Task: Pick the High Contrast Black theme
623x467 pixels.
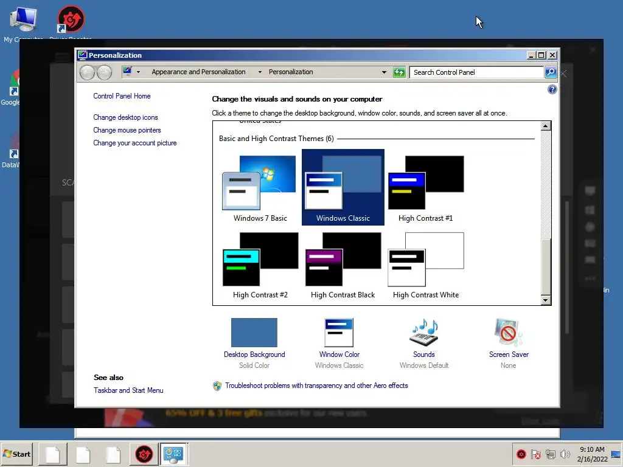Action: (343, 265)
